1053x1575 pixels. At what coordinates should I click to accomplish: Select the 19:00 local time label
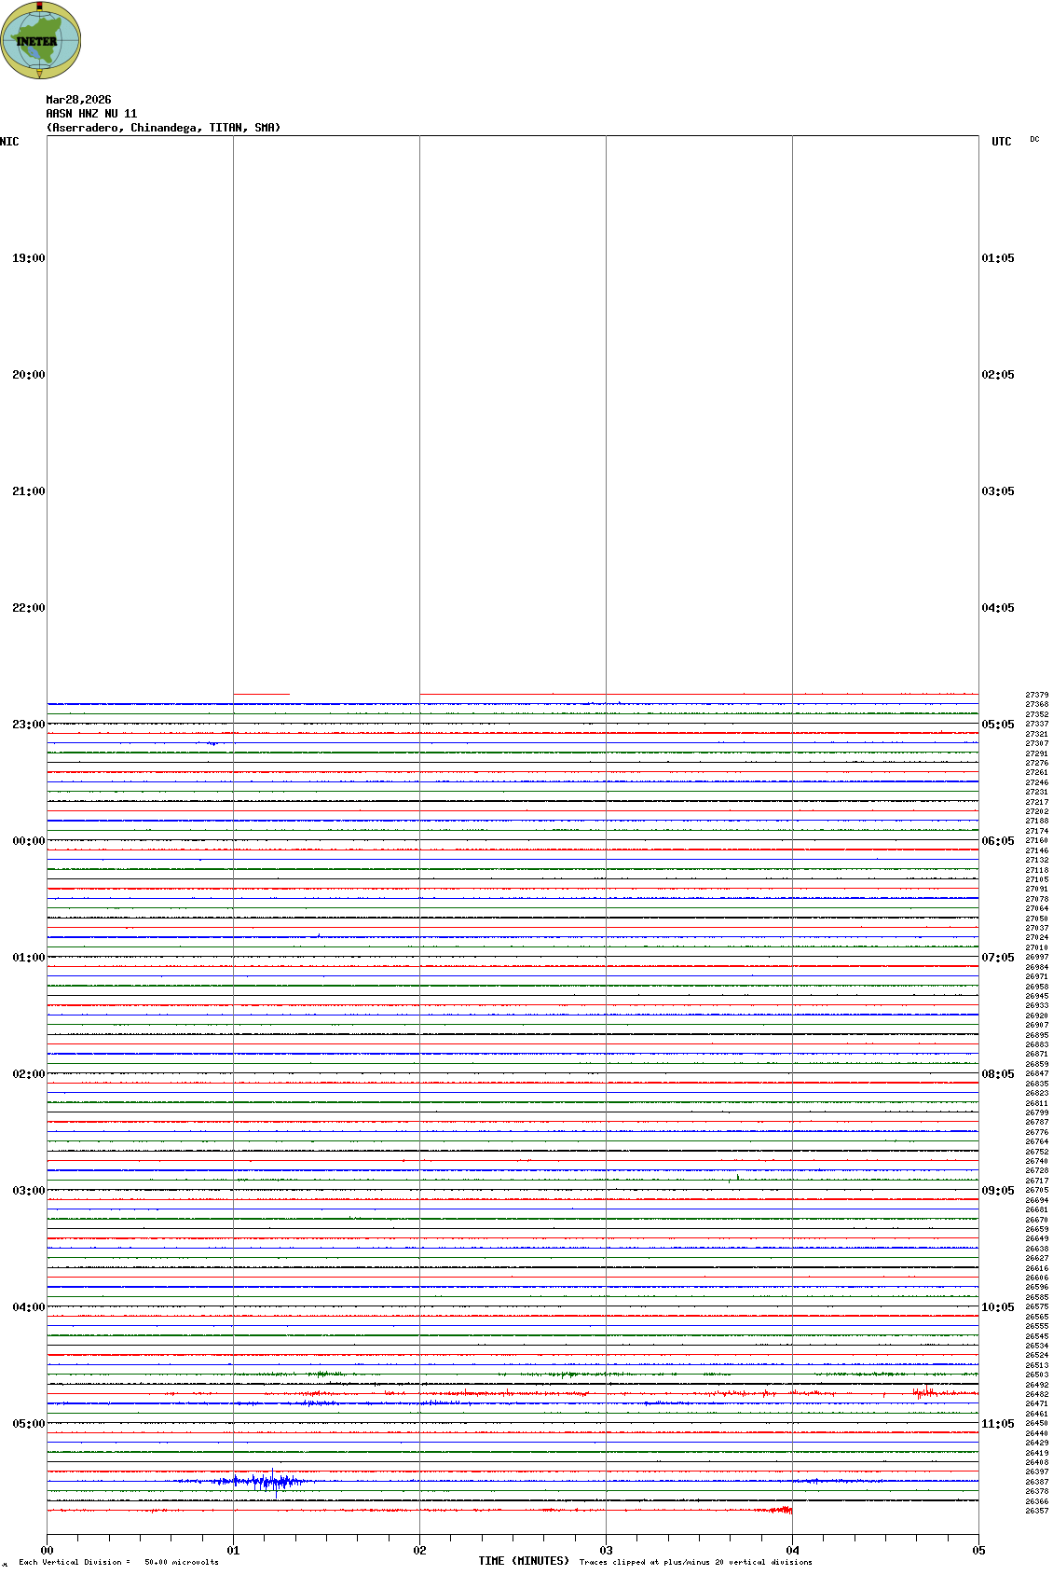tap(28, 258)
